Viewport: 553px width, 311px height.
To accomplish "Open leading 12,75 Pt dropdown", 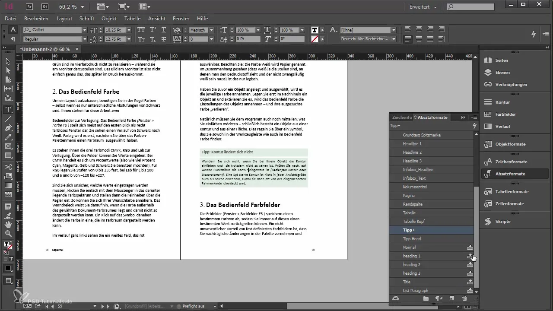I will tap(130, 39).
